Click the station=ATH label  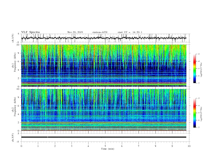coord(100,32)
